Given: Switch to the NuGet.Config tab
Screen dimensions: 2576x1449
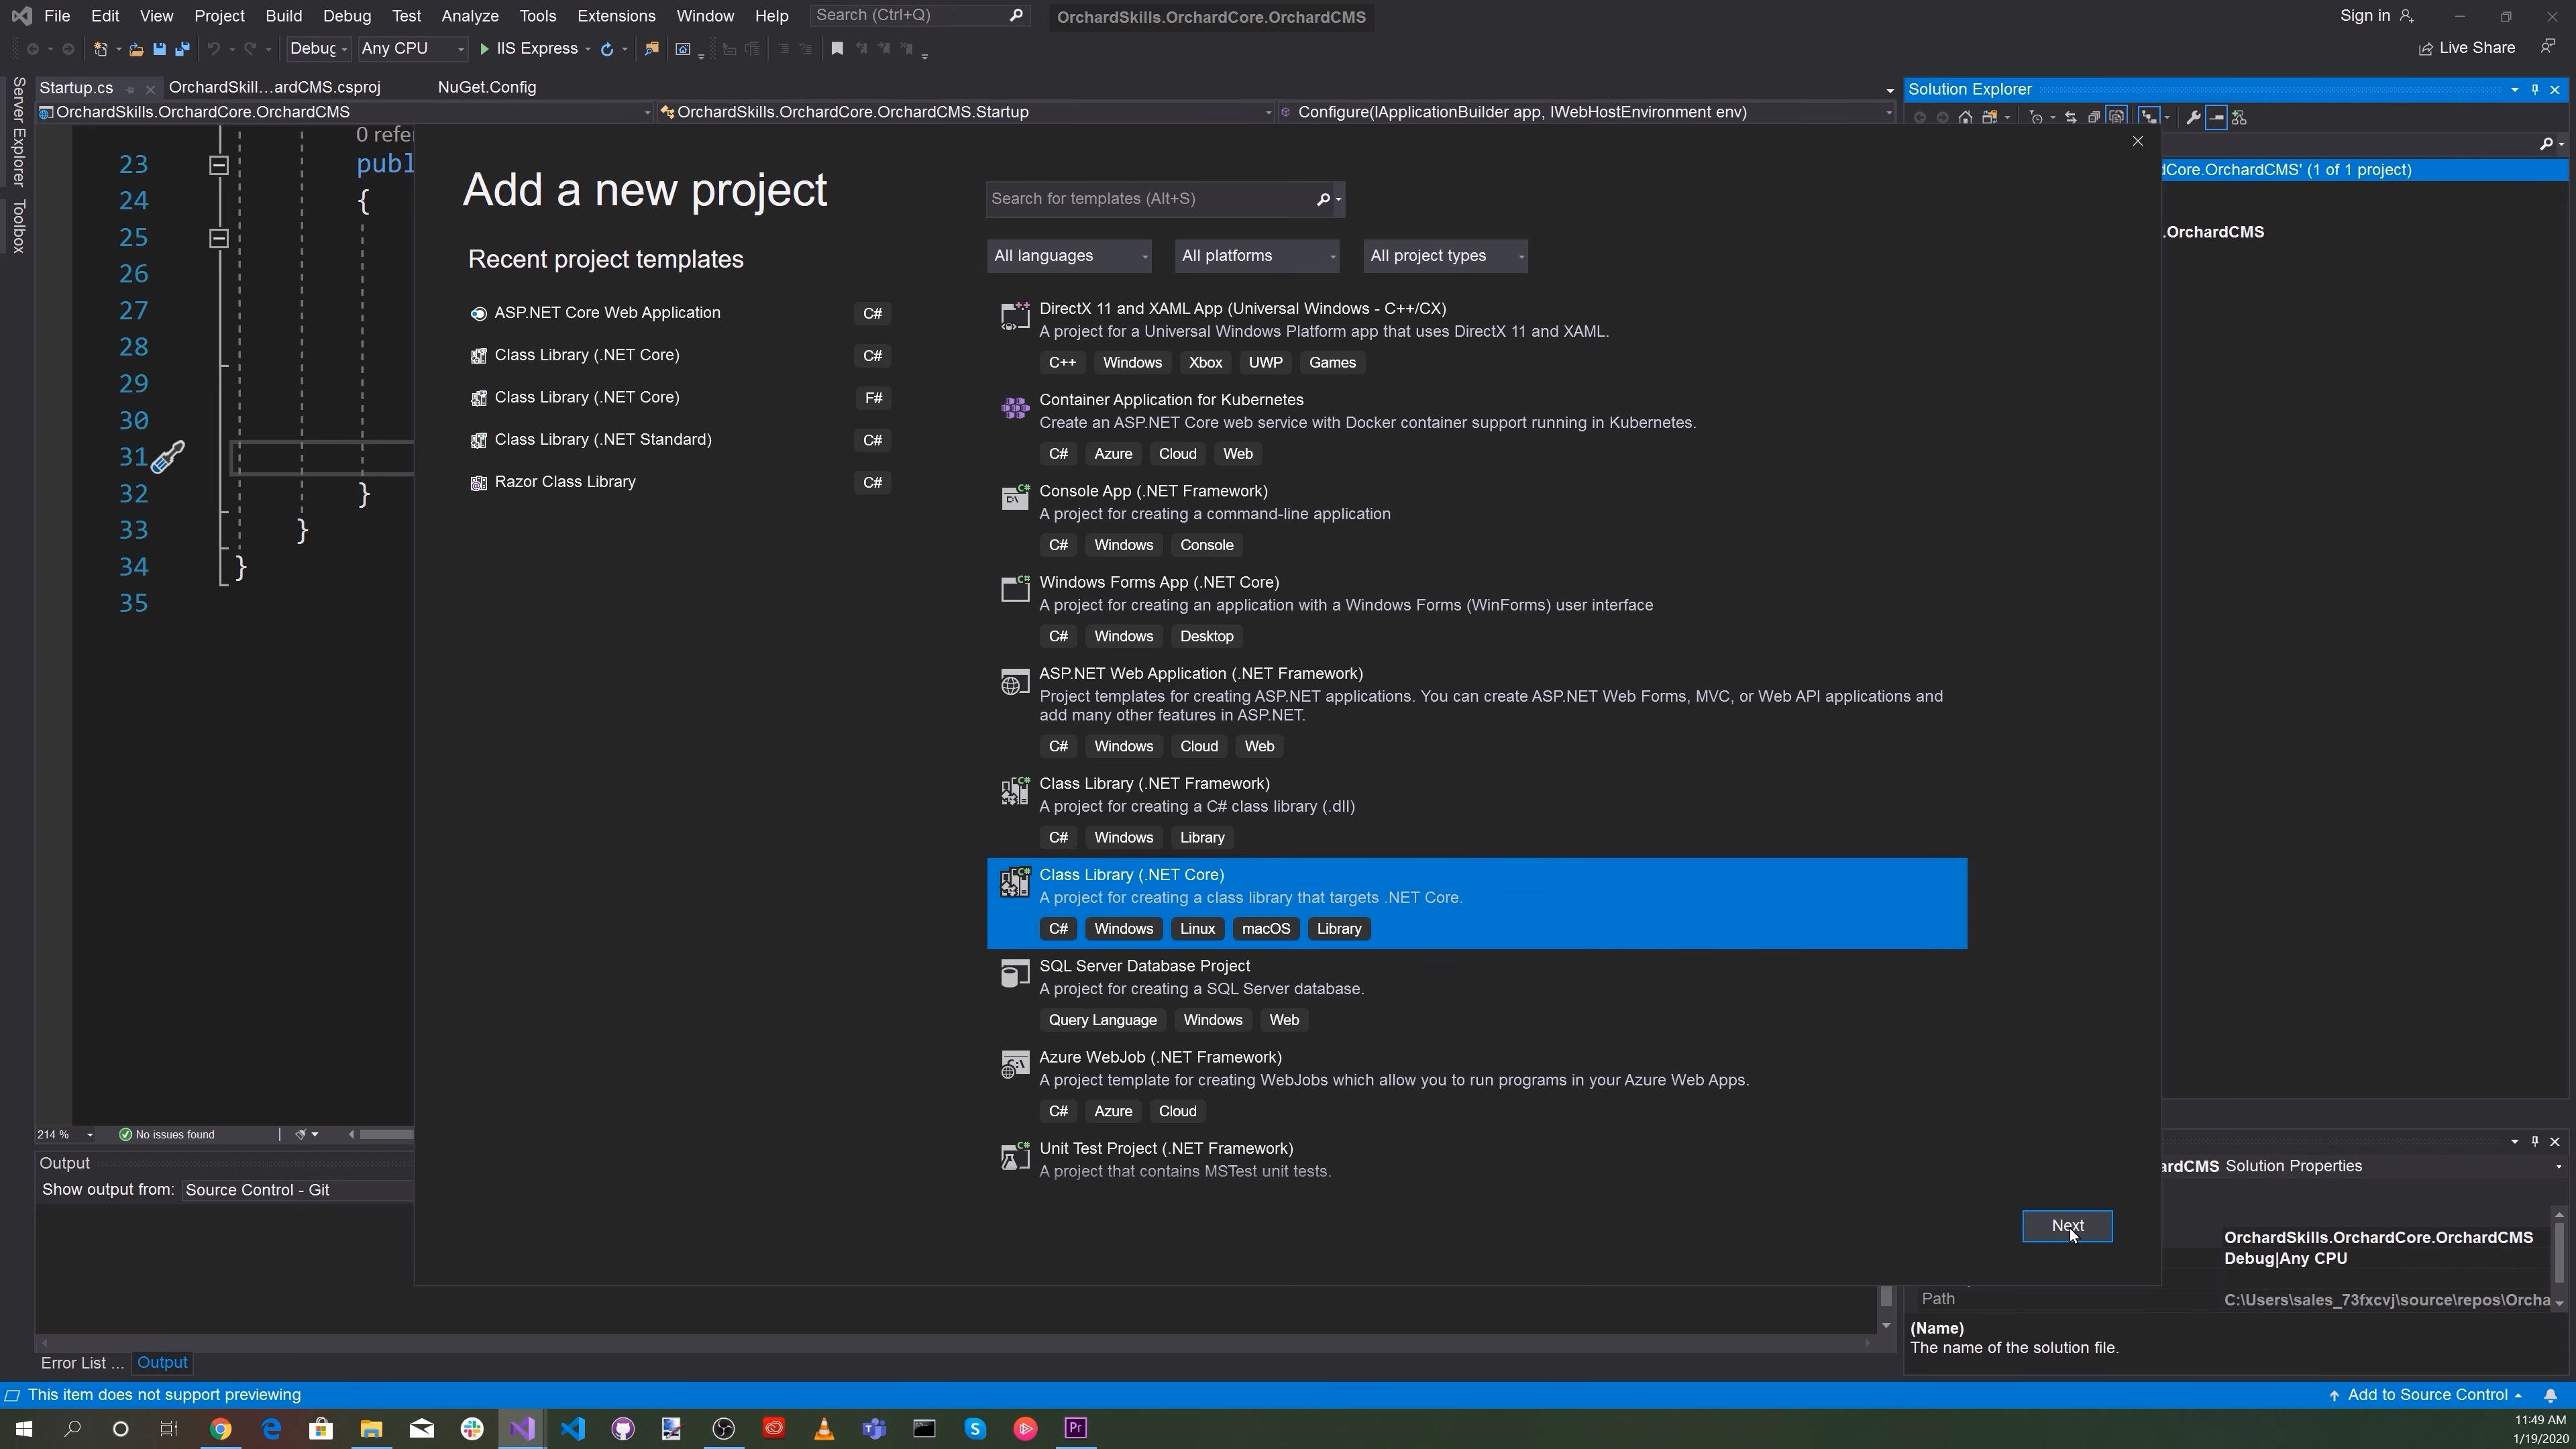Looking at the screenshot, I should (487, 88).
